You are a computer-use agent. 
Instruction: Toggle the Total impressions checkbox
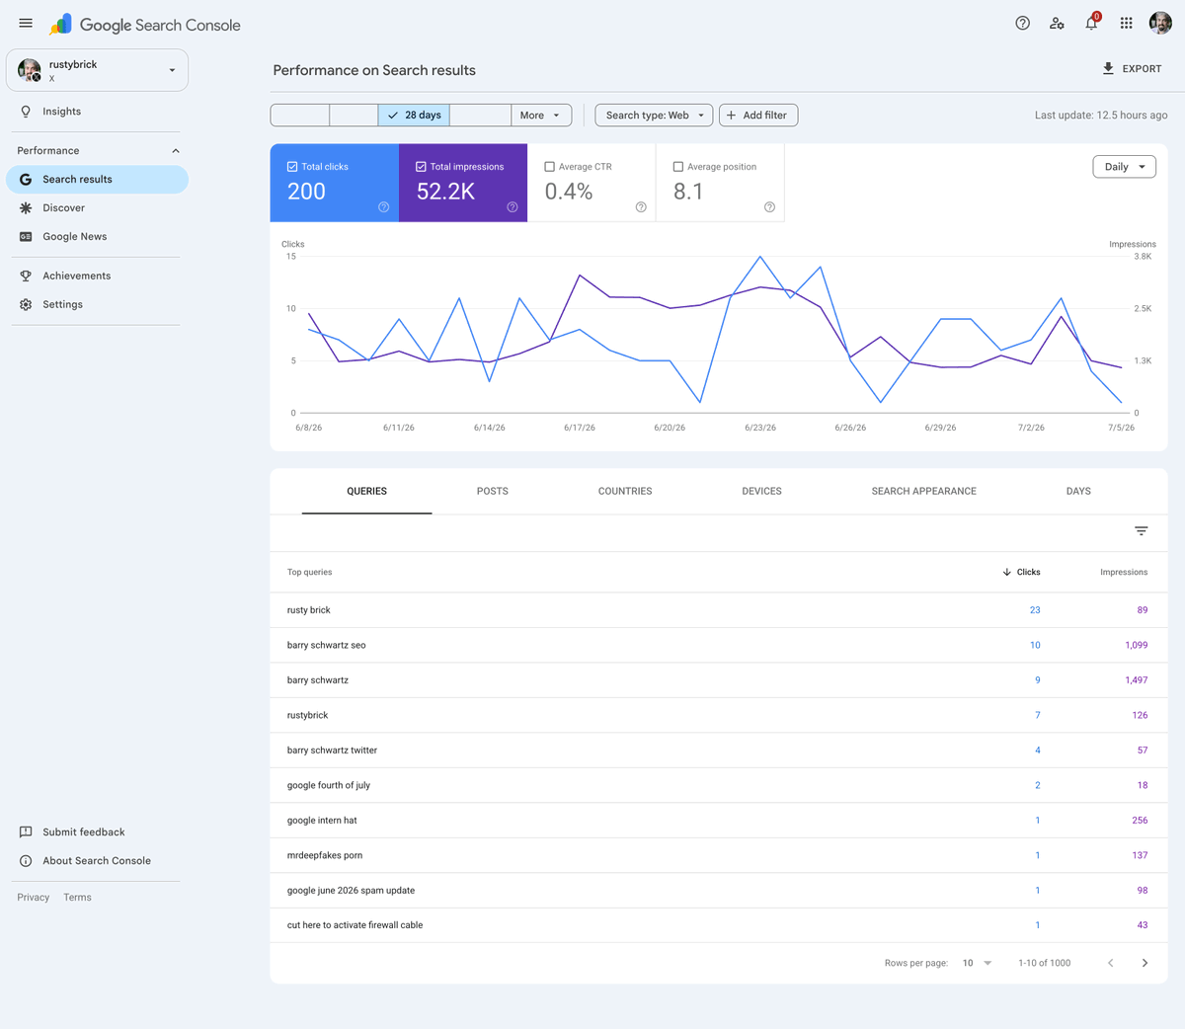(421, 167)
